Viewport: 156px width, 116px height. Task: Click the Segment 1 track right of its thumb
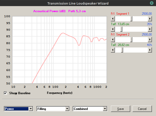click(140, 19)
